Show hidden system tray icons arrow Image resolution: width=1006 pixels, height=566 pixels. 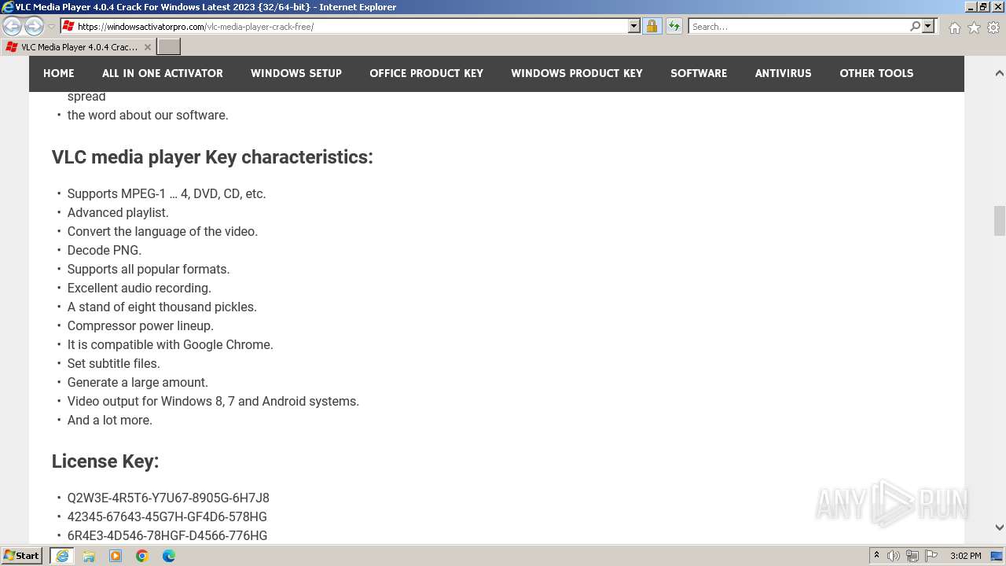pyautogui.click(x=876, y=556)
